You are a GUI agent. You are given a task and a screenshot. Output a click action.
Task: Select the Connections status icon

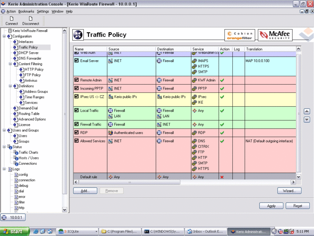pyautogui.click(x=16, y=163)
